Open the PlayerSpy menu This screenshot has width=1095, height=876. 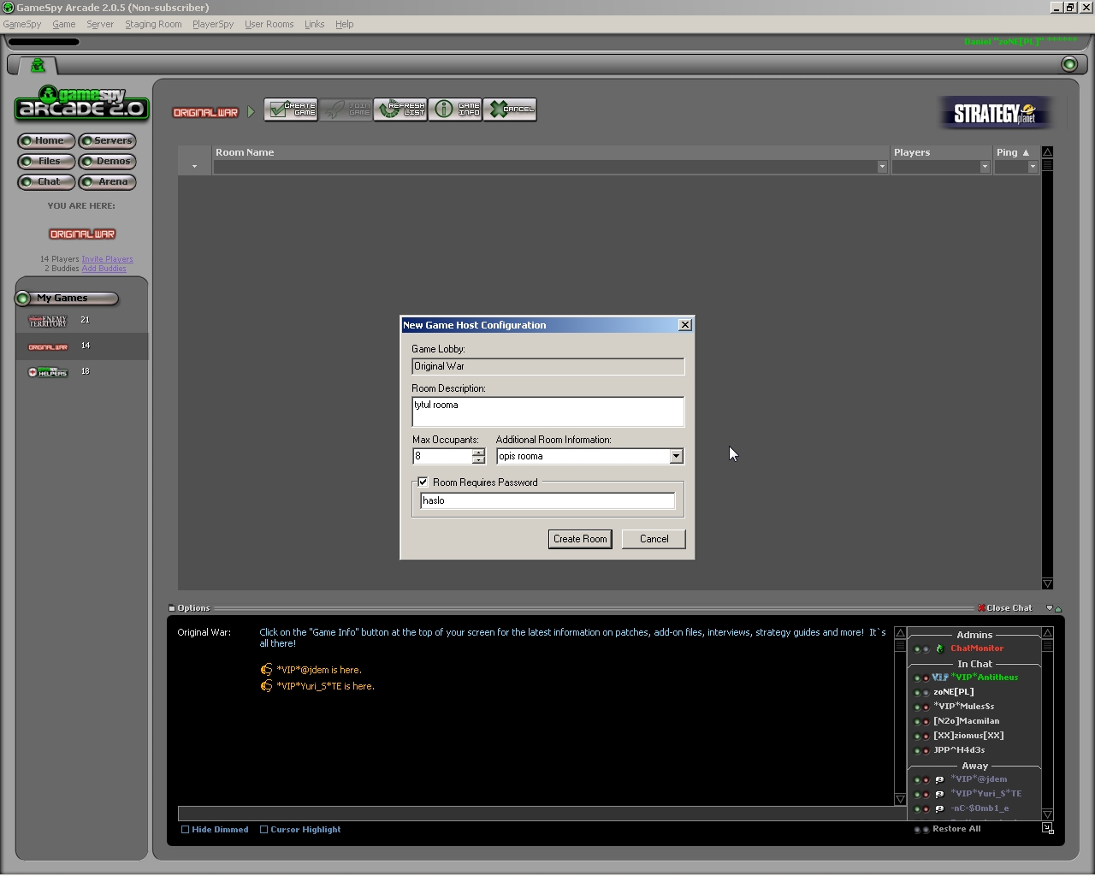(213, 24)
